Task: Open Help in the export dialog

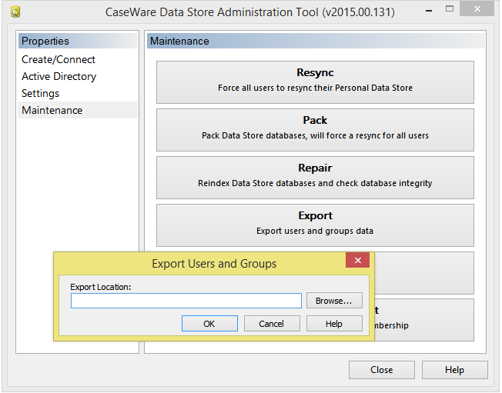Action: tap(334, 324)
